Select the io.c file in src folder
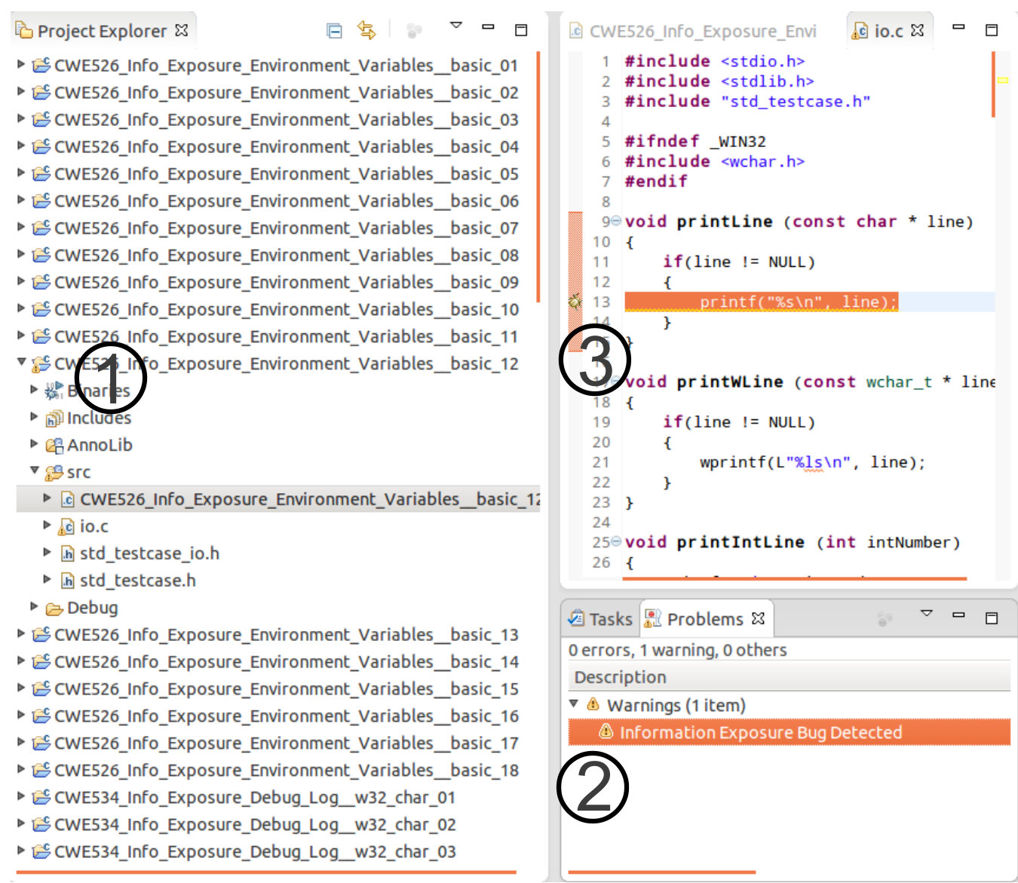 [x=94, y=526]
